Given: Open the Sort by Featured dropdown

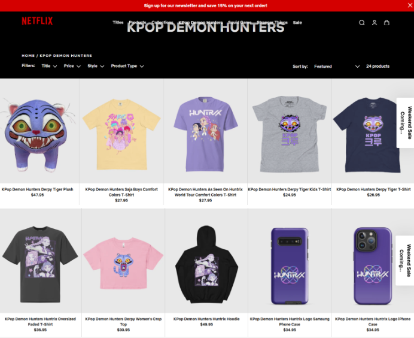Looking at the screenshot, I should click(x=337, y=67).
